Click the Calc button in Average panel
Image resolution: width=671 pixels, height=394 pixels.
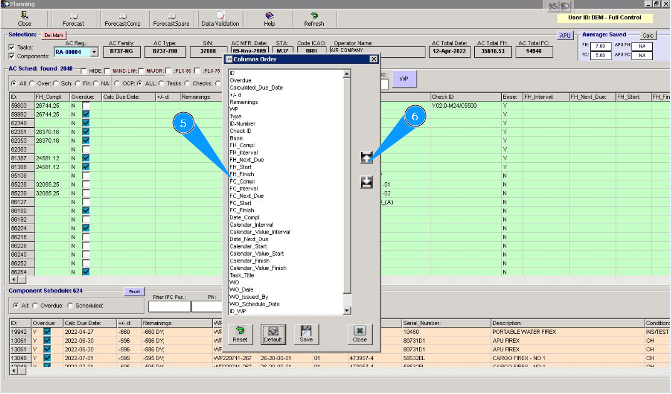(648, 36)
